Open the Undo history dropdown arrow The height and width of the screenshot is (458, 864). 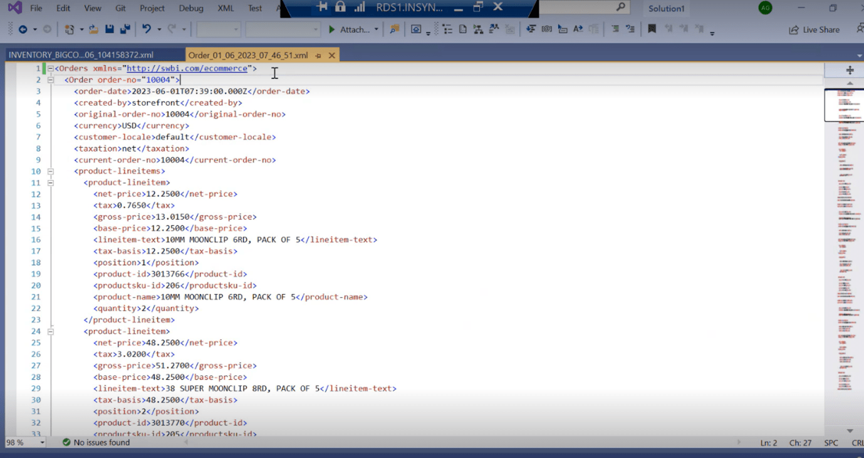click(159, 29)
